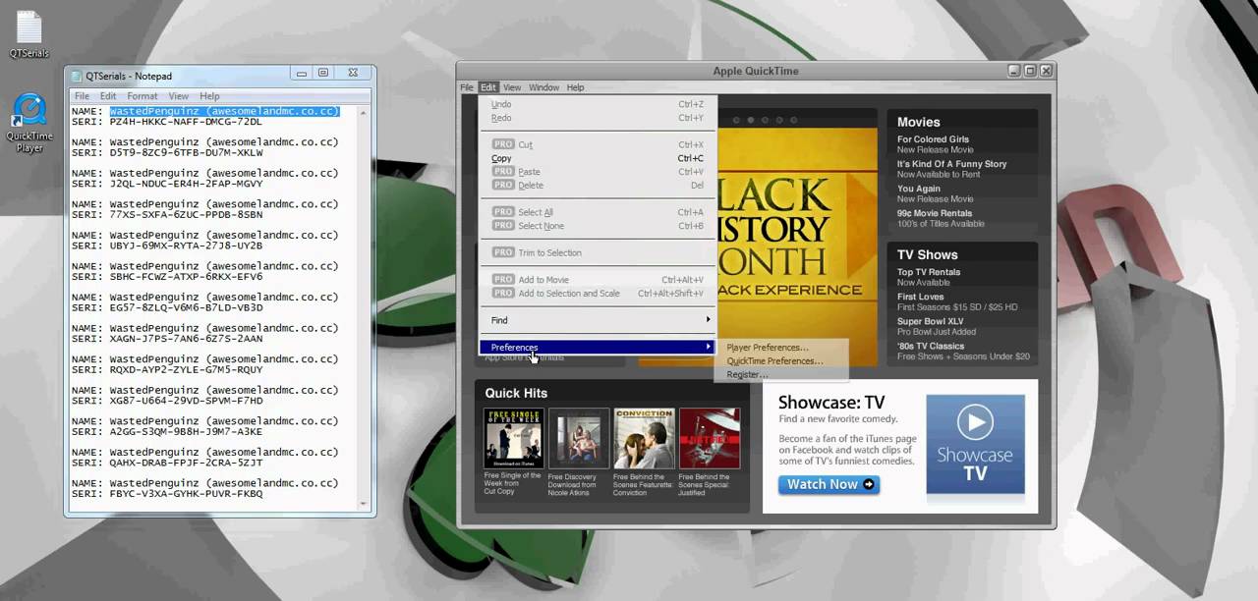This screenshot has height=601, width=1258.
Task: Click PRO badge next to Add to Movie
Action: pyautogui.click(x=503, y=280)
